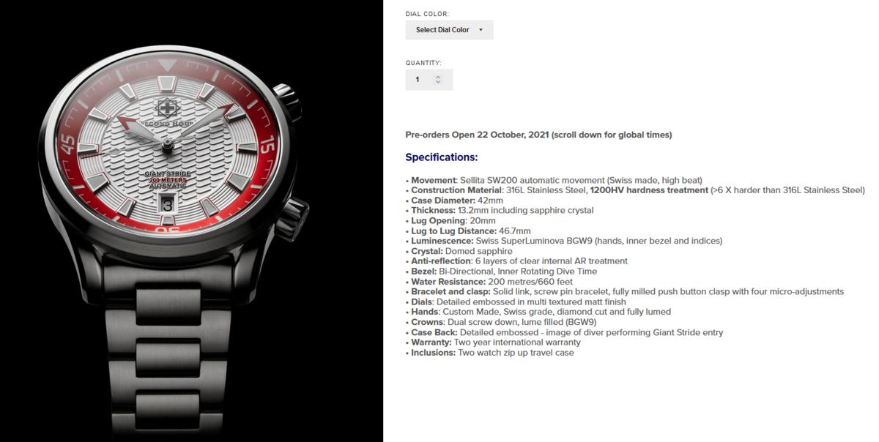Click the center hub of the watch hands
The width and height of the screenshot is (879, 442).
[x=167, y=144]
